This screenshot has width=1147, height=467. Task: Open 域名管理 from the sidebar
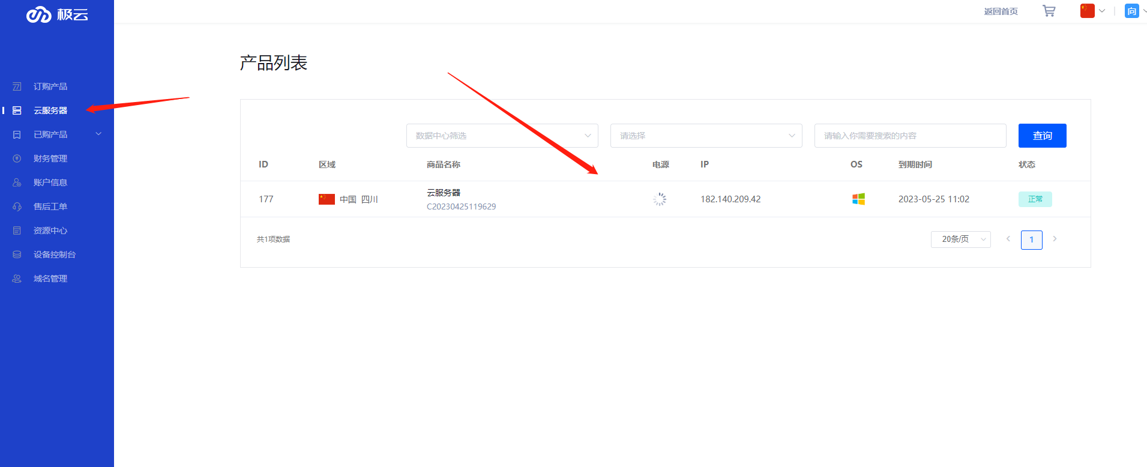coord(50,279)
